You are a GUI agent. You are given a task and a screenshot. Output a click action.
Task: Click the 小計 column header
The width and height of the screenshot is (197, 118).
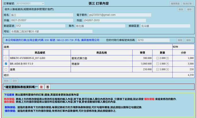click(x=183, y=53)
